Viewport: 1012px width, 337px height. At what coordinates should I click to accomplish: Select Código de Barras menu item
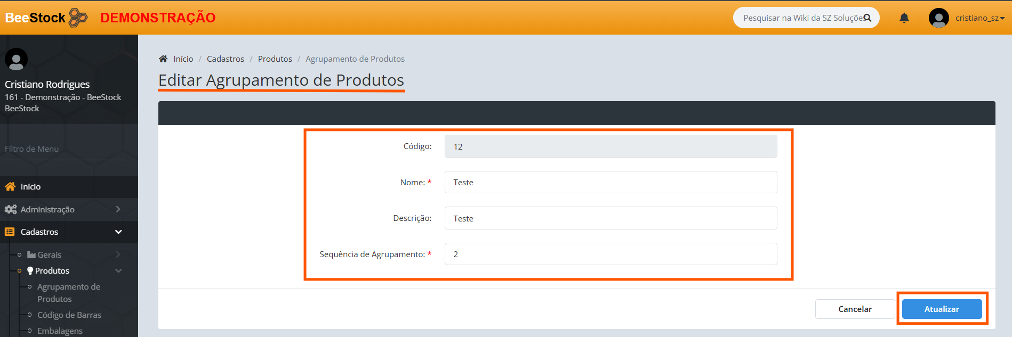[x=69, y=315]
